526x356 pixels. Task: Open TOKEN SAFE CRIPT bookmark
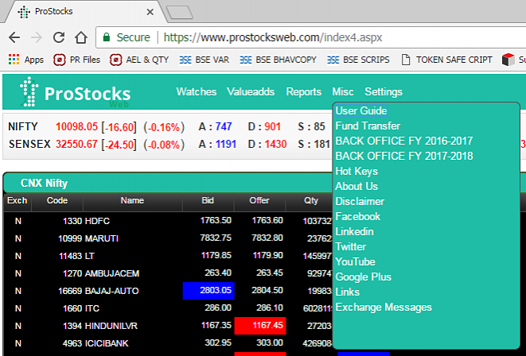[447, 60]
